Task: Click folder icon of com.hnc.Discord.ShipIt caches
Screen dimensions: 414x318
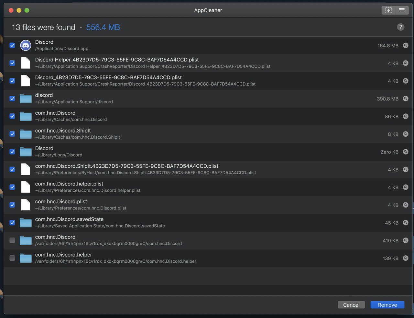Action: point(26,134)
